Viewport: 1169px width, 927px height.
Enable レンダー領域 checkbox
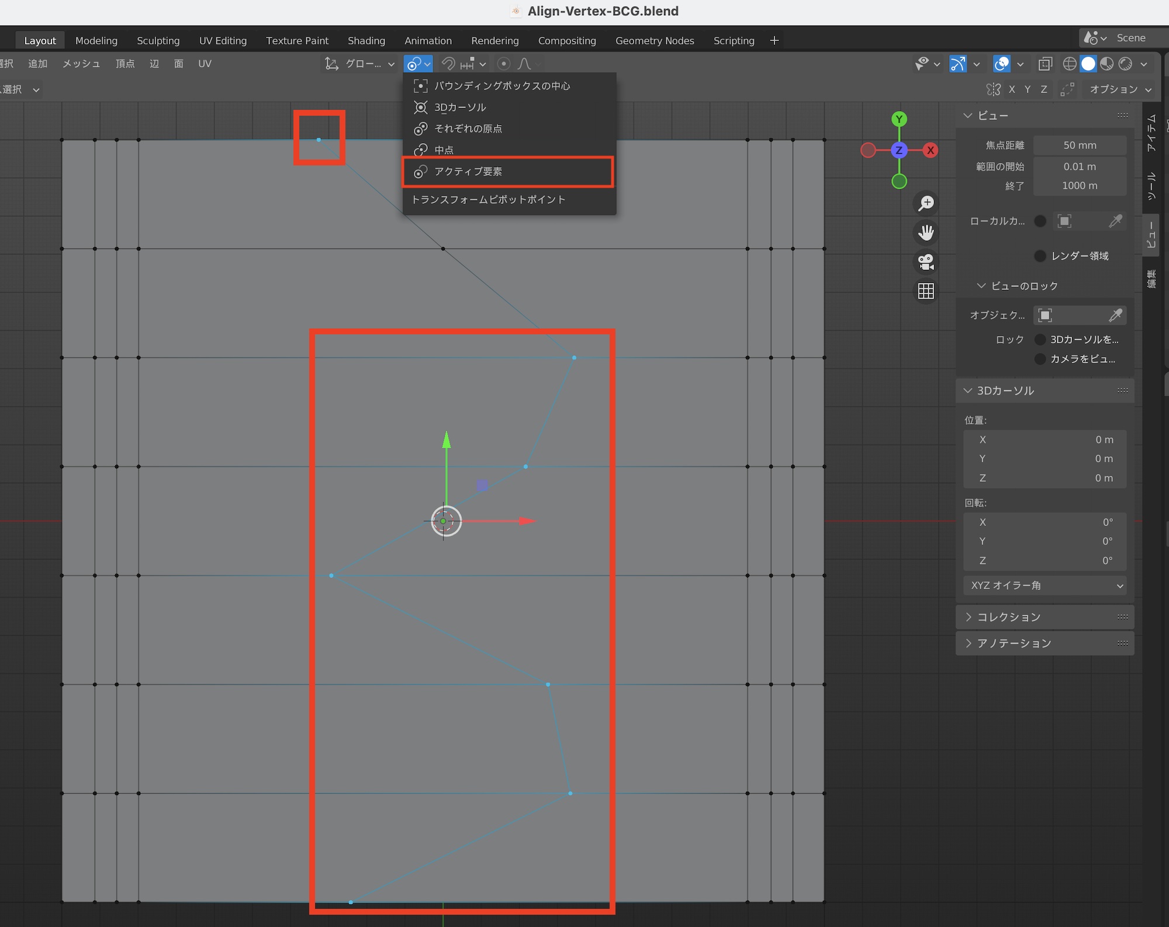point(1040,256)
